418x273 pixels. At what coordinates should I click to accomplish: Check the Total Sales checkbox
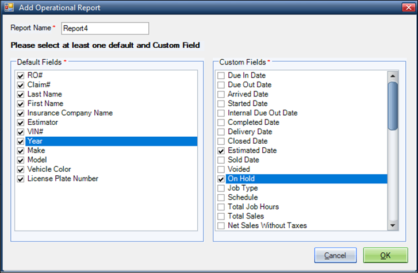(221, 216)
